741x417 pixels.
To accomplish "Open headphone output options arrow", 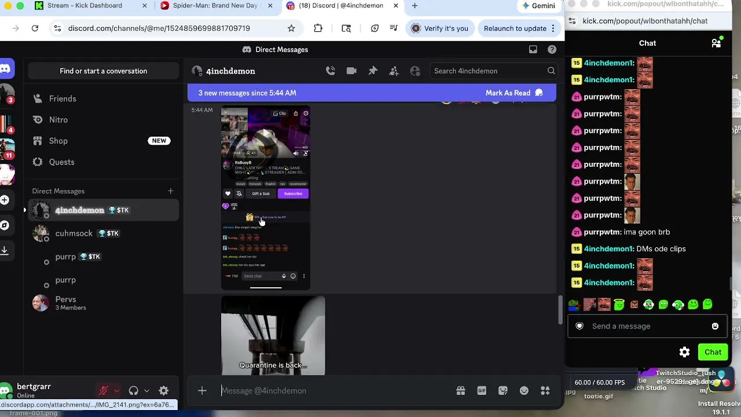I will (146, 391).
